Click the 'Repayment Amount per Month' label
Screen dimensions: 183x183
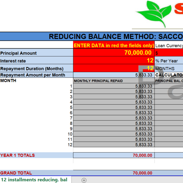coord(37,75)
